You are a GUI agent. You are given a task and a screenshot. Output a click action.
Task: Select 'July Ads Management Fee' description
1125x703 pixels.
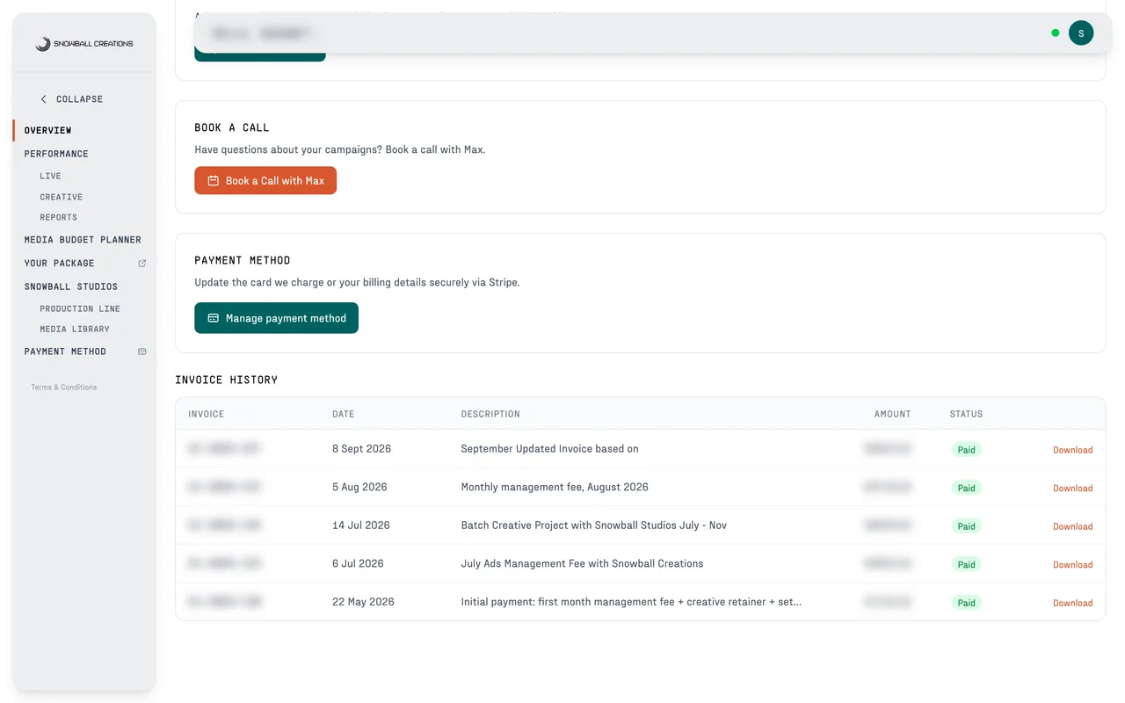582,564
